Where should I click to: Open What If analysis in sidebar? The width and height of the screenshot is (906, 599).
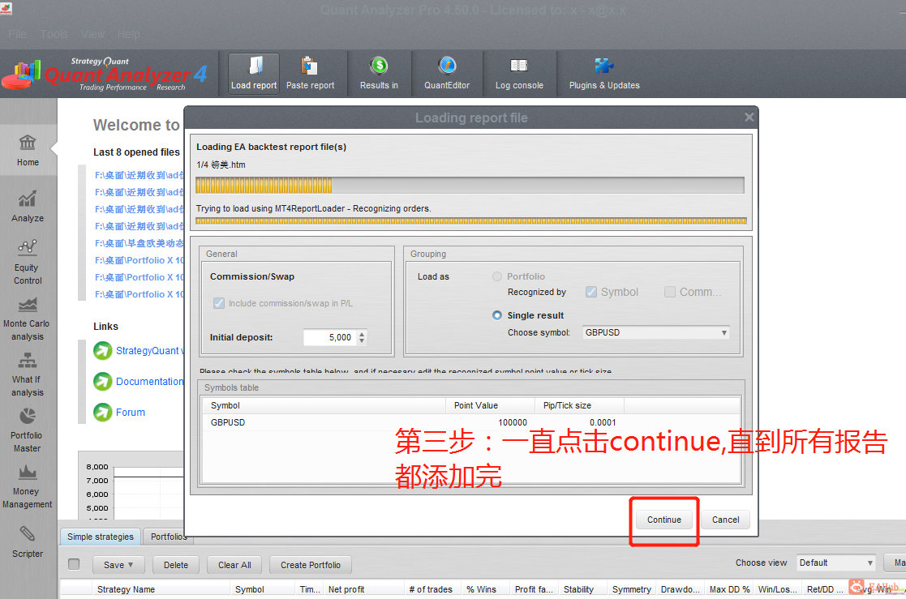[x=28, y=374]
